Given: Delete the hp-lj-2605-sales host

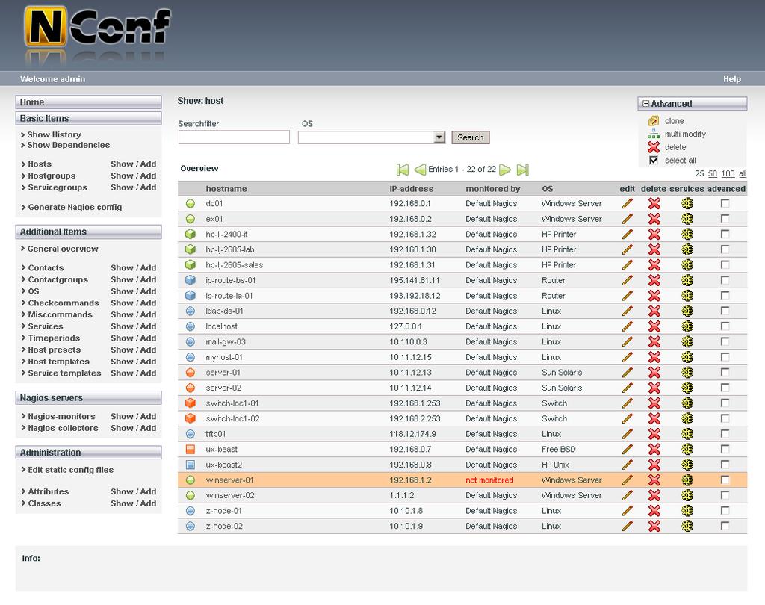Looking at the screenshot, I should click(654, 265).
